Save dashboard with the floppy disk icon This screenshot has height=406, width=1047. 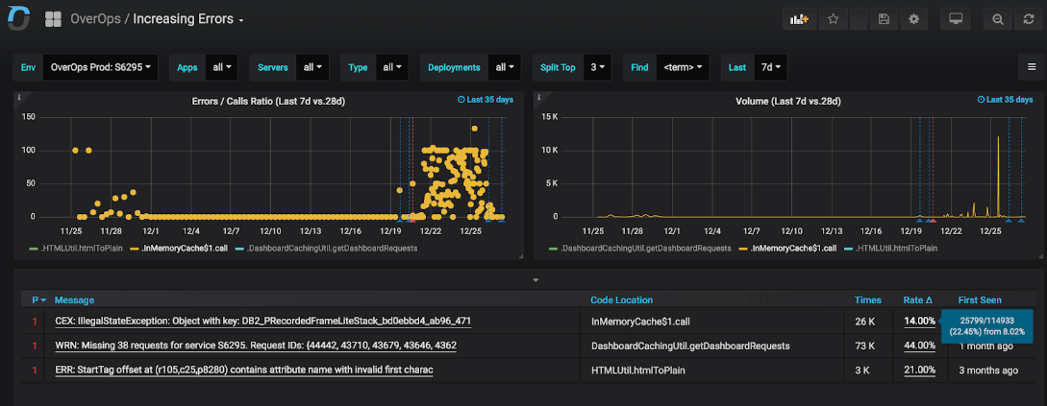[x=884, y=19]
